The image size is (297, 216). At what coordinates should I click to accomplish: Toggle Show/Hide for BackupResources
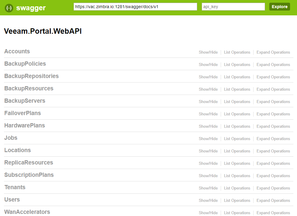tap(208, 89)
